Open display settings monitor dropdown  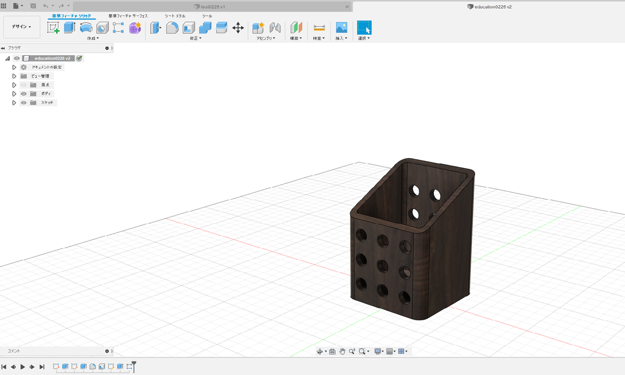[x=379, y=352]
